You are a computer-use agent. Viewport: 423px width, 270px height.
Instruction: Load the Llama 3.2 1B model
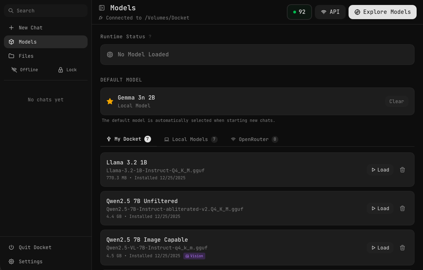tap(380, 170)
